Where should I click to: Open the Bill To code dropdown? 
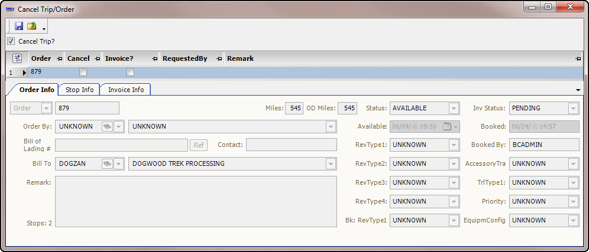coord(119,164)
